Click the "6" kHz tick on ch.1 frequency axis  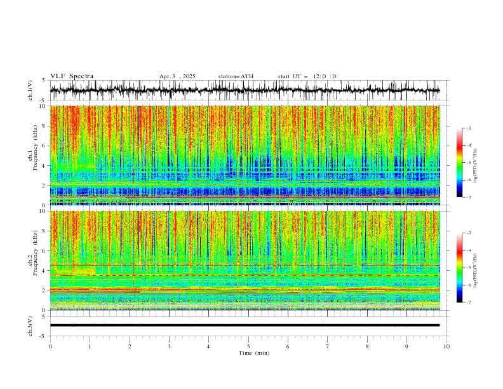[45, 146]
